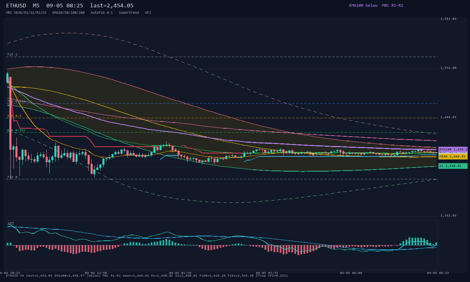Click the S1 2,440.82 price tag
470x282 pixels.
click(453, 166)
